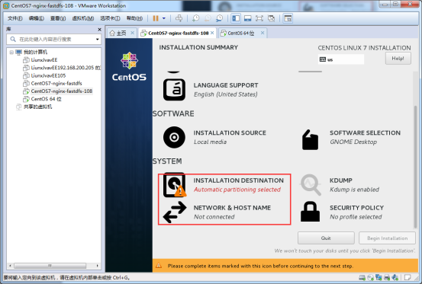Click the Software Selection package icon

310,139
